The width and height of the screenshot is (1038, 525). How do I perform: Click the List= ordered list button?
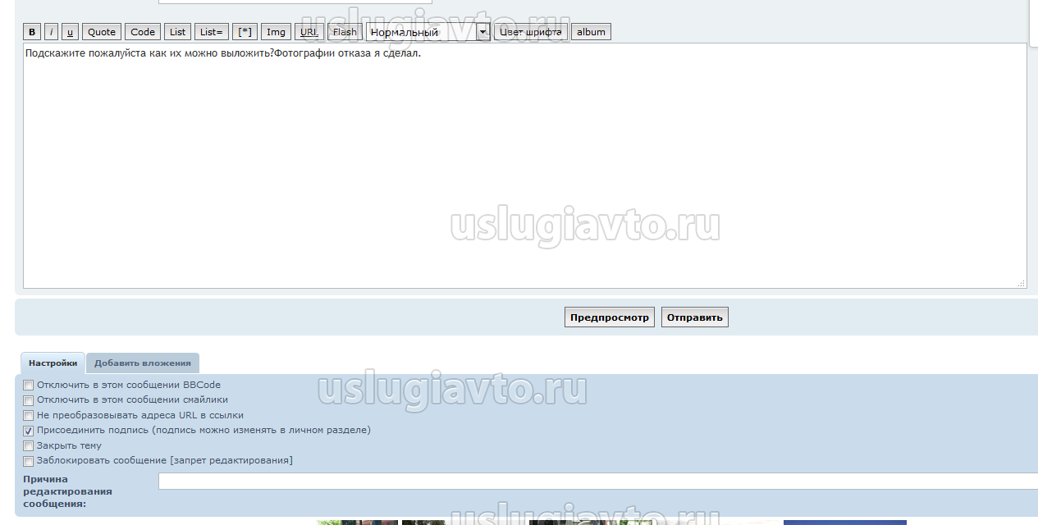(x=211, y=32)
